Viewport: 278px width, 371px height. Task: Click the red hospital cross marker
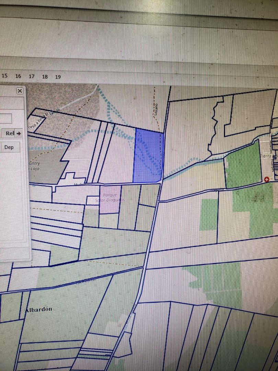click(x=267, y=179)
